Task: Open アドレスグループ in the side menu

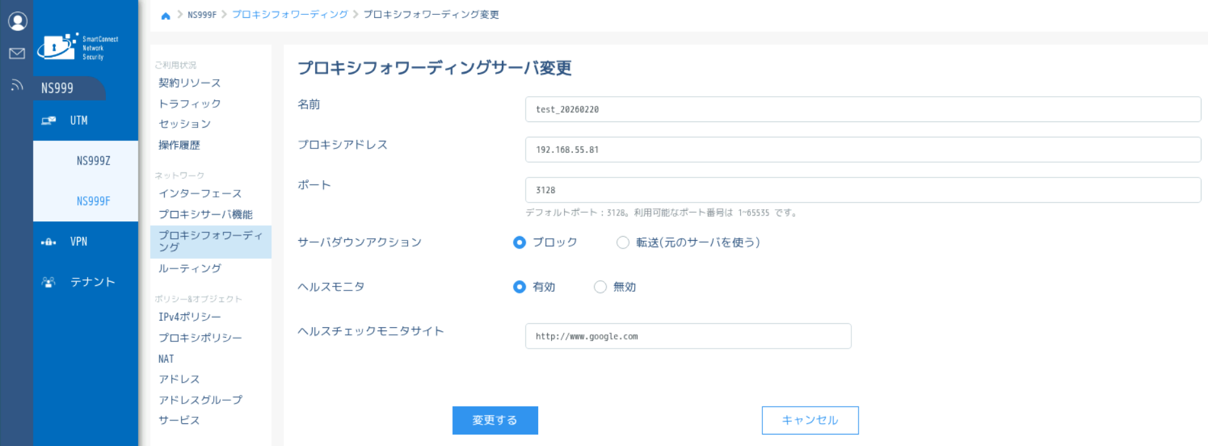Action: pyautogui.click(x=200, y=400)
